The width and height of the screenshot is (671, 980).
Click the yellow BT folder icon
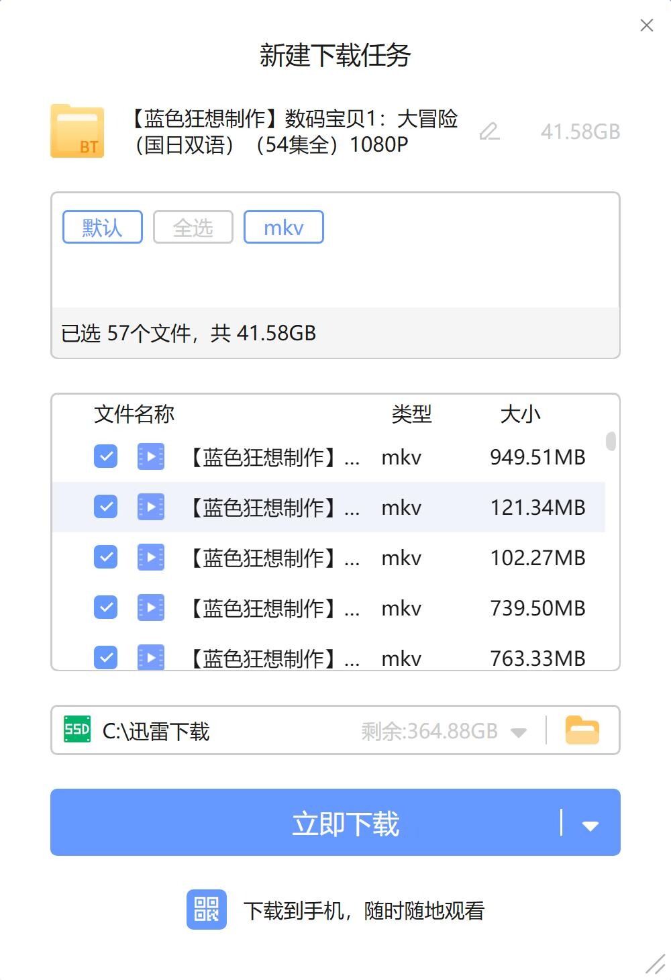77,132
